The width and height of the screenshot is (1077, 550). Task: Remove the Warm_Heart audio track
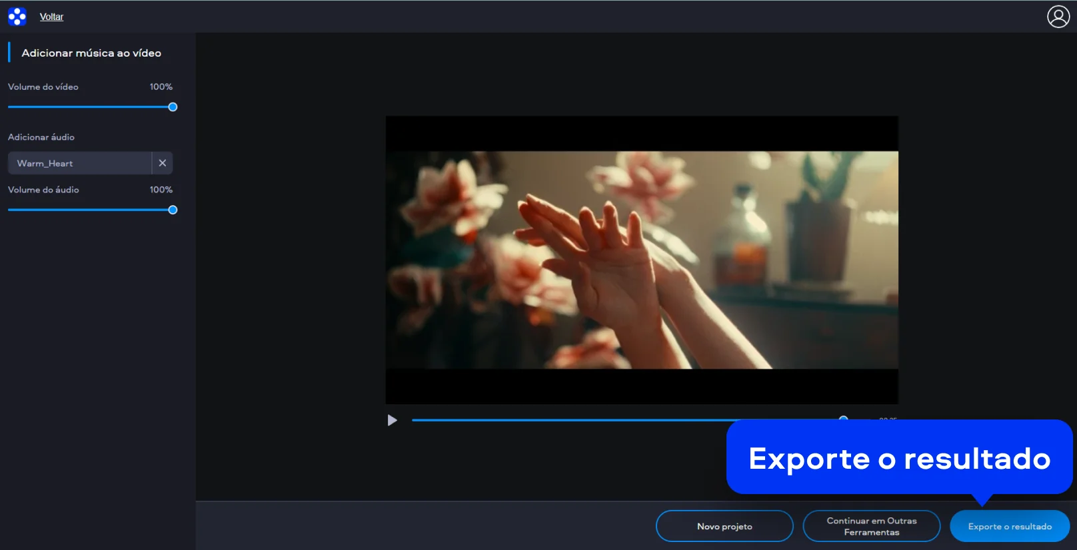163,163
